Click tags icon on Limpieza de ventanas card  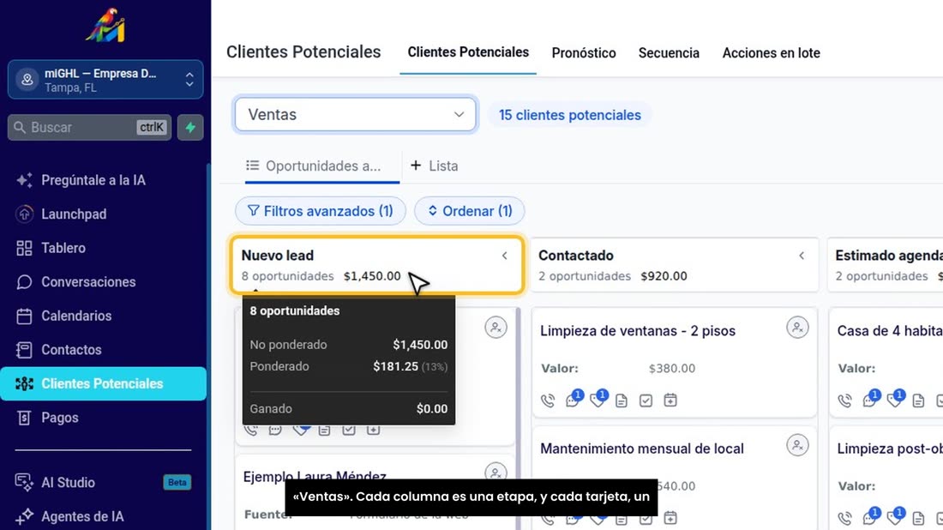598,399
